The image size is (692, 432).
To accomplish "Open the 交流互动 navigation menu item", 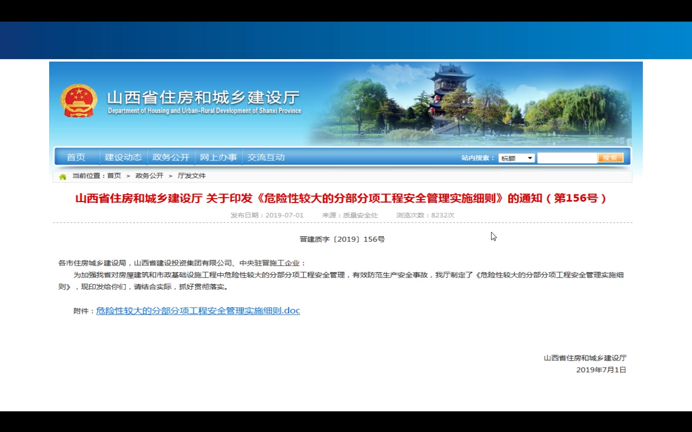I will [x=266, y=157].
